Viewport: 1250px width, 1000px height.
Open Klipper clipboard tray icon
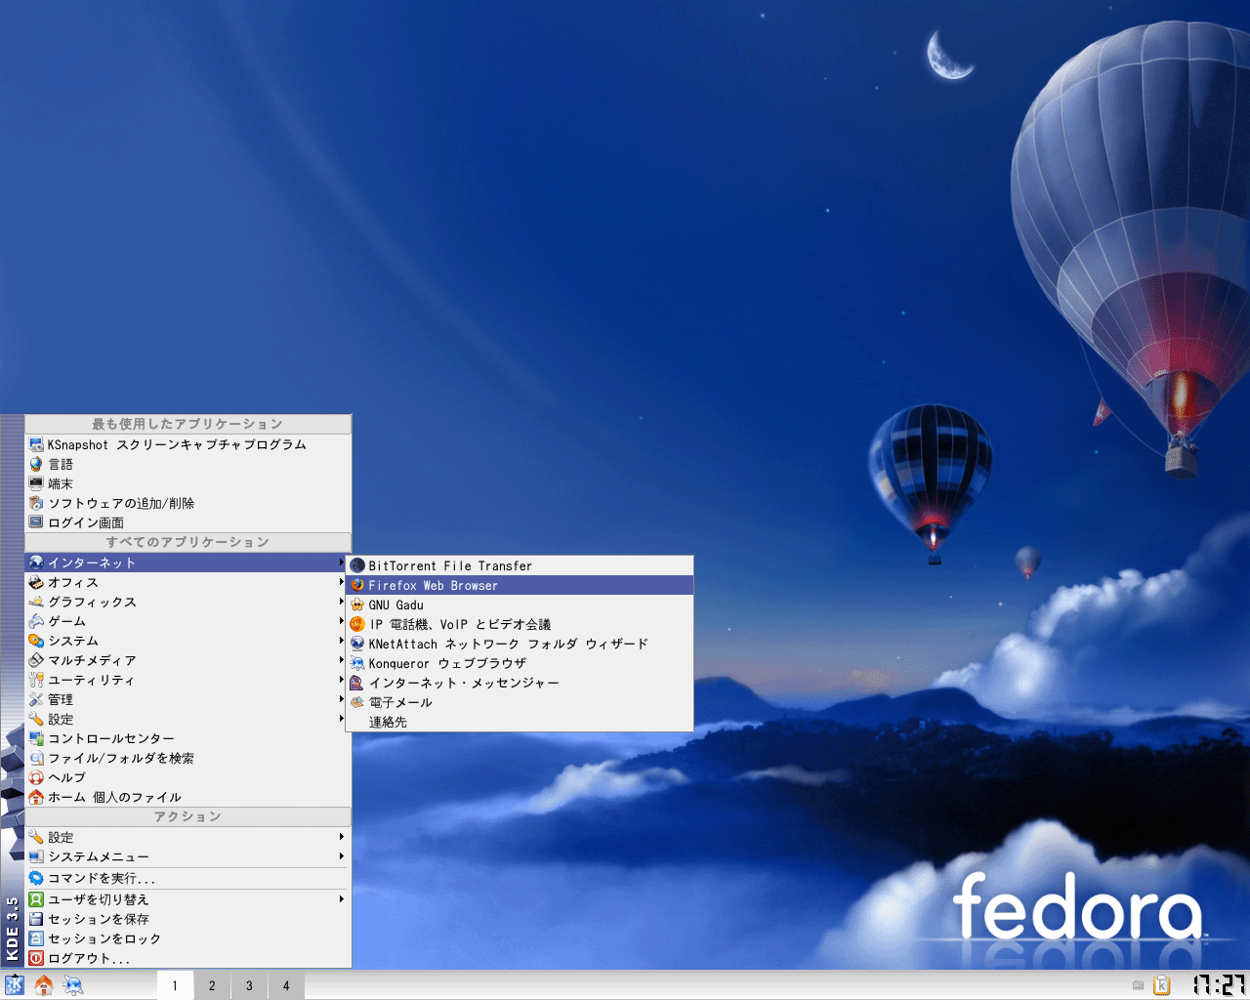1162,985
